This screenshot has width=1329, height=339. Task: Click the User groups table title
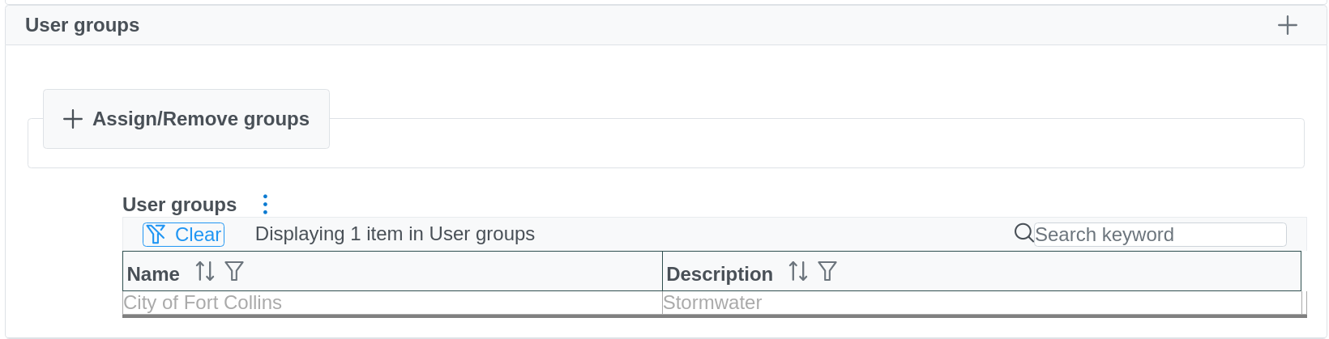[179, 205]
